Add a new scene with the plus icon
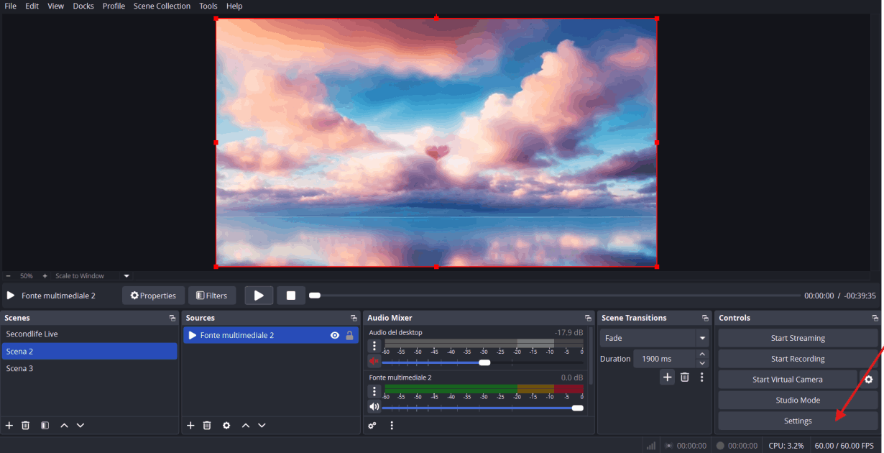The image size is (884, 453). tap(9, 426)
